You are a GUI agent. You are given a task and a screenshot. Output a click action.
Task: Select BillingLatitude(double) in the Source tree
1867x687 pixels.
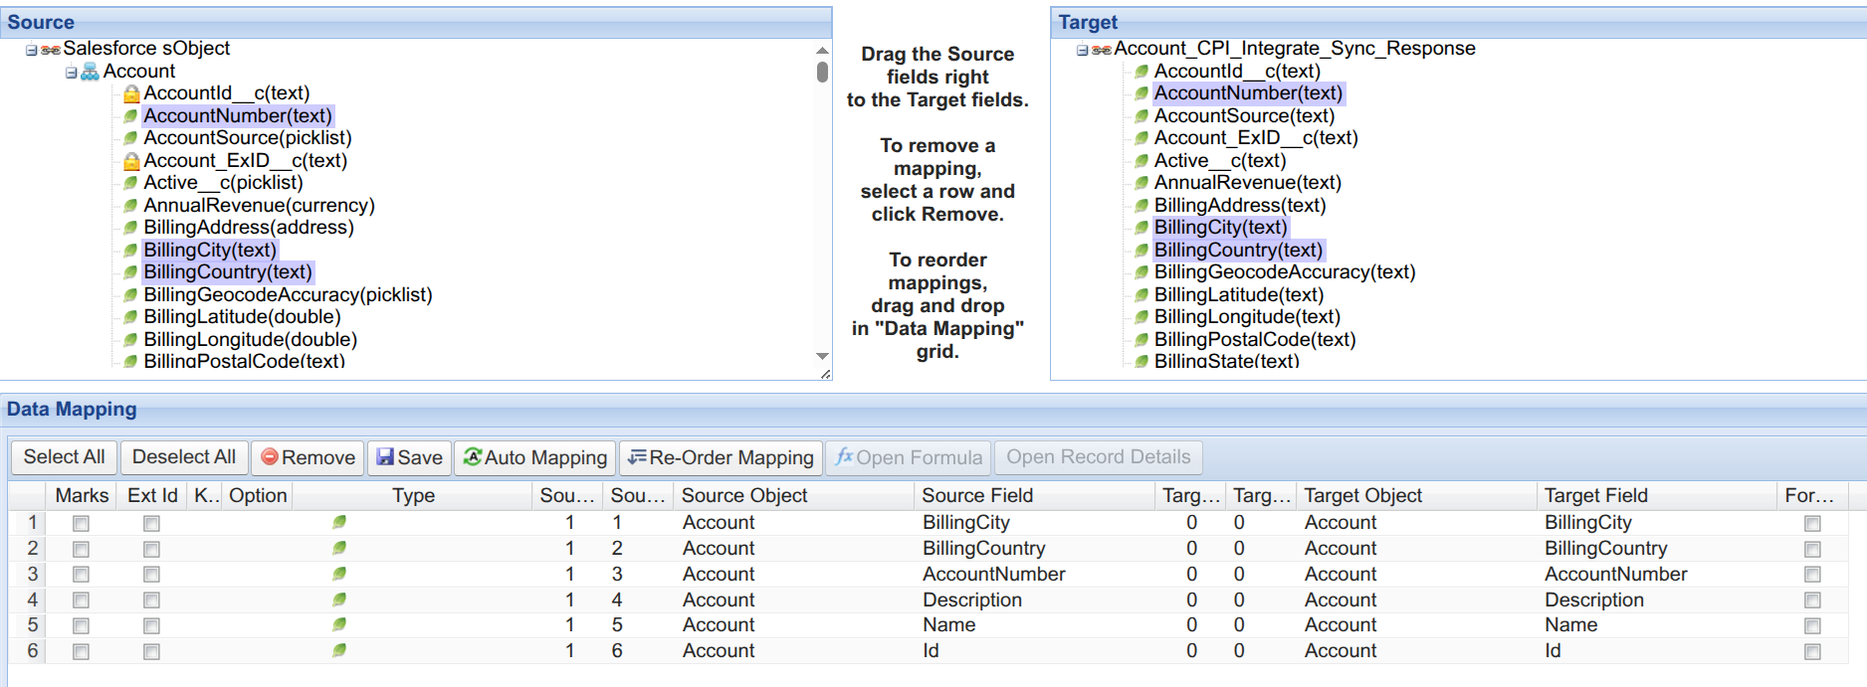[242, 317]
